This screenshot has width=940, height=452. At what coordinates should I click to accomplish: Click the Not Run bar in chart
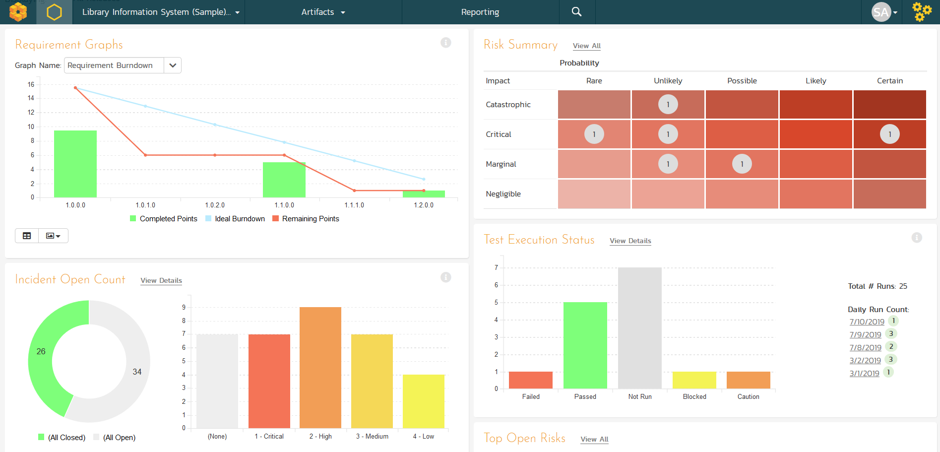point(639,327)
